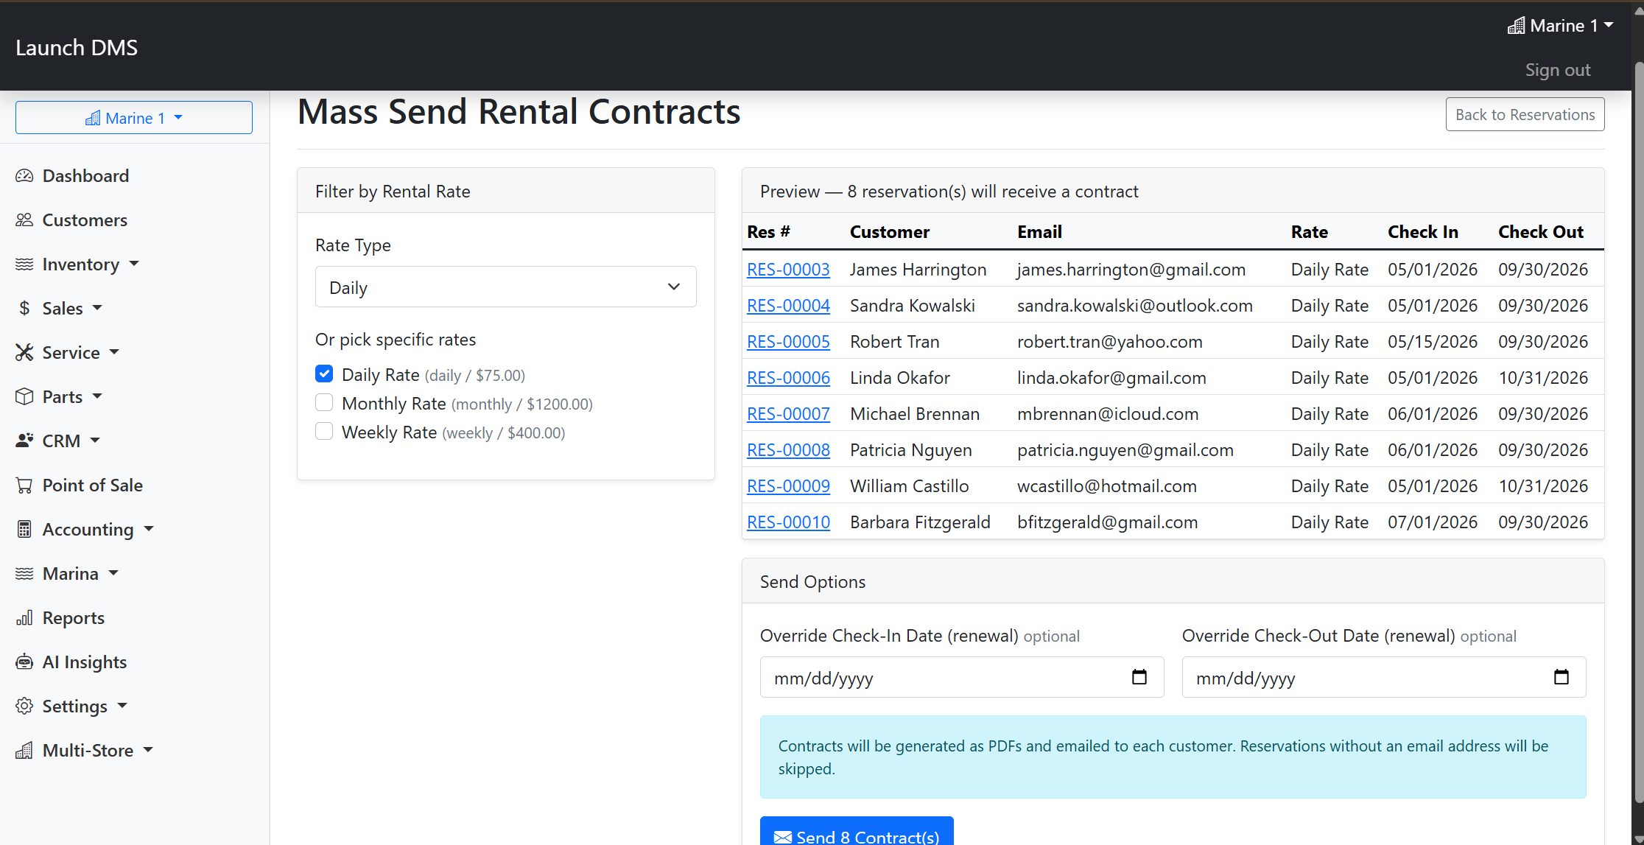The width and height of the screenshot is (1644, 845).
Task: Click the Sign out link
Action: tap(1558, 70)
